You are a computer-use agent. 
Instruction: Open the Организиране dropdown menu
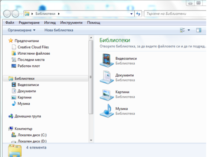(22, 30)
